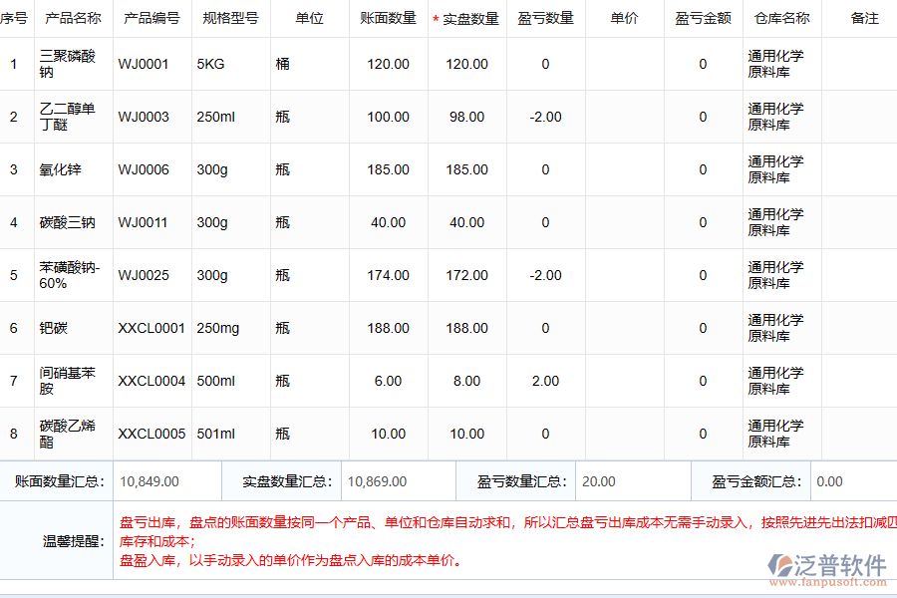The image size is (897, 598).
Task: Click the 仓库名称 column header
Action: 781,17
